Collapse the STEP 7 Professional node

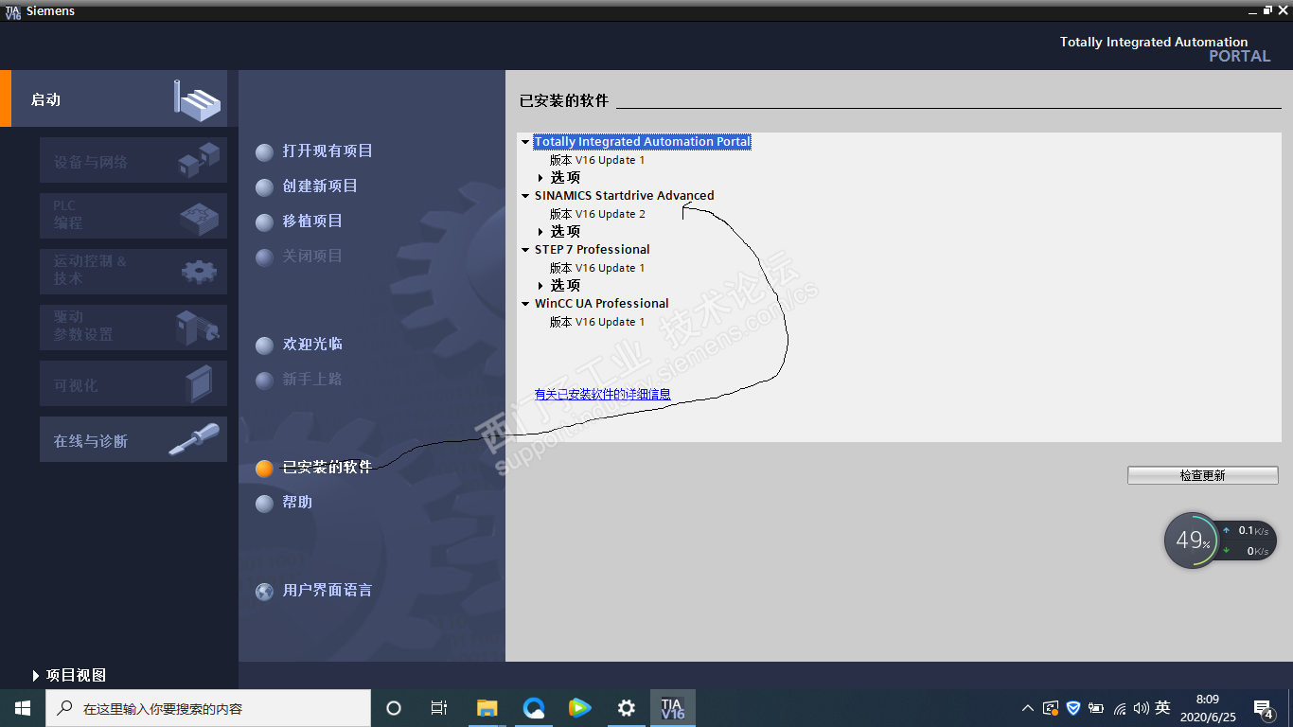[x=525, y=250]
